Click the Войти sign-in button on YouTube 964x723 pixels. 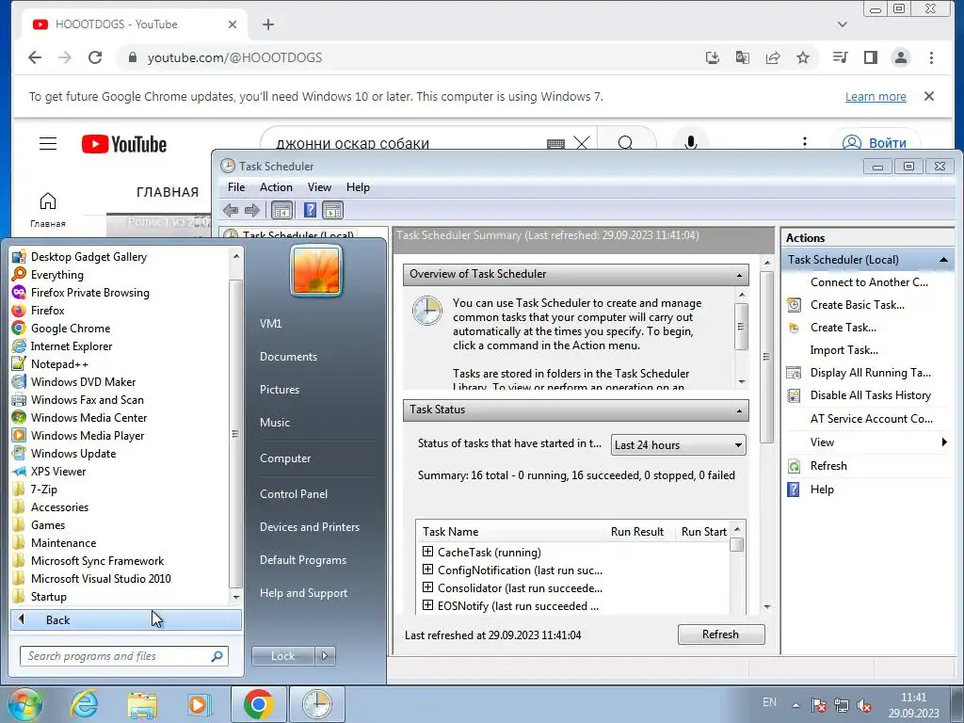876,143
